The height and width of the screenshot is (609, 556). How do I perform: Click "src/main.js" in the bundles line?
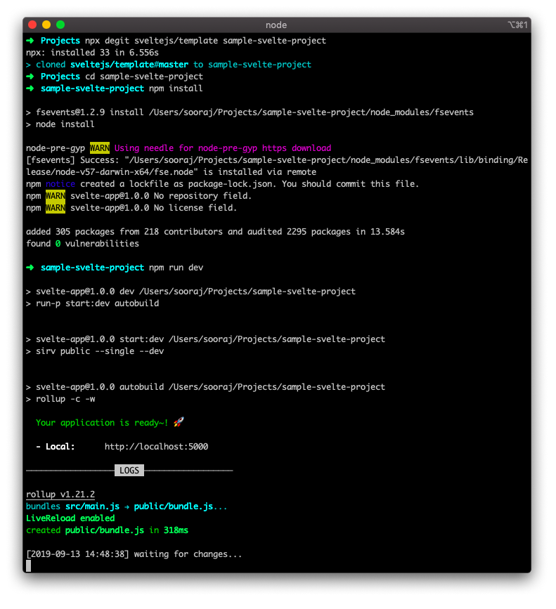pos(90,506)
